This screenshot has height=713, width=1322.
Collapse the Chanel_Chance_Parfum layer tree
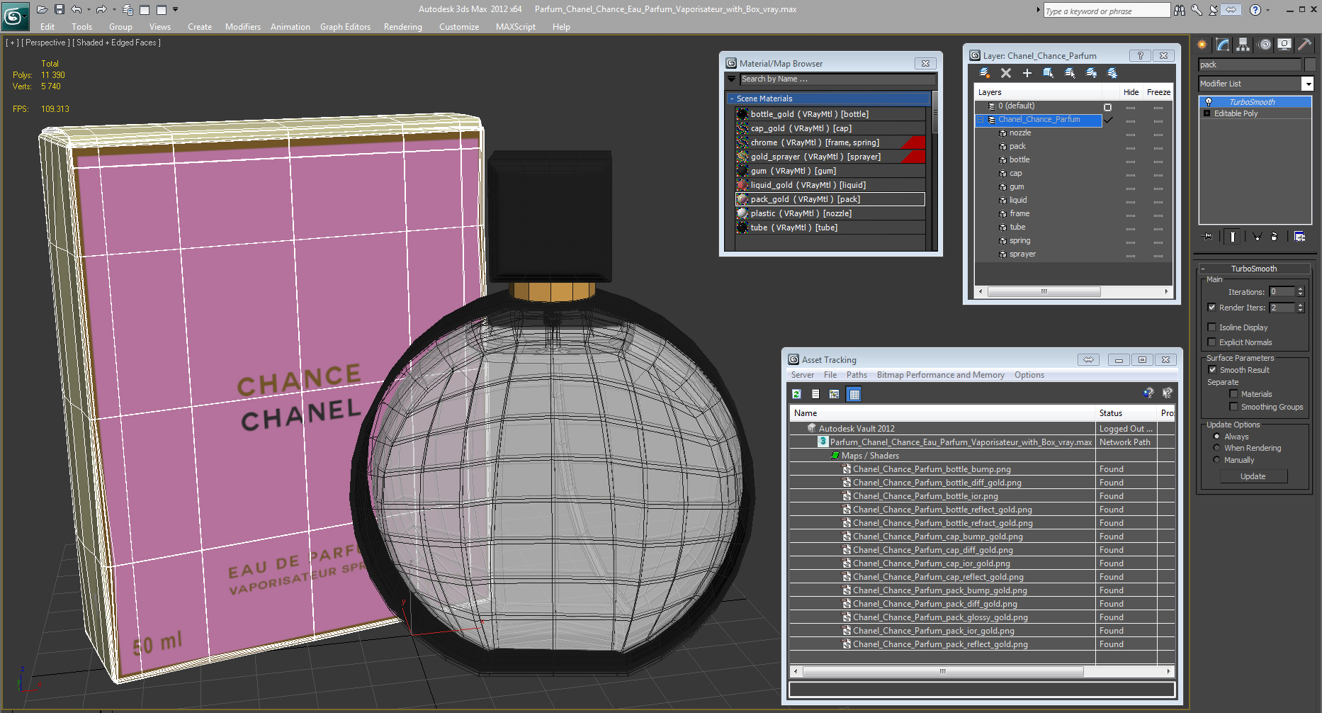click(x=981, y=120)
